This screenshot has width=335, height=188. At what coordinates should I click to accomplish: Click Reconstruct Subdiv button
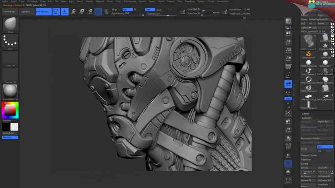click(x=316, y=138)
